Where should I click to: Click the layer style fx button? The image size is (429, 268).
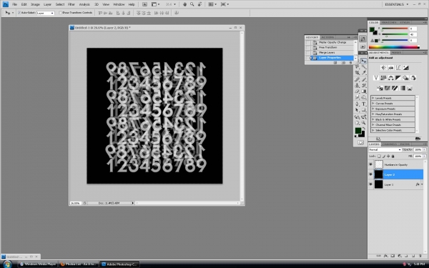pos(386,256)
